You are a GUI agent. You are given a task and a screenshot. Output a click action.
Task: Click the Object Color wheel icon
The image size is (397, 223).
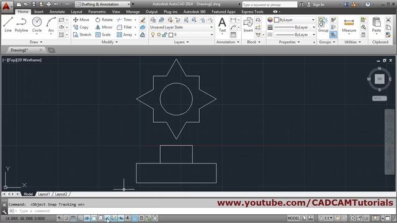270,20
